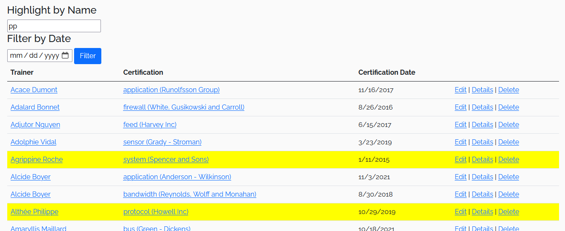View Details for Adjutor Nguyen row

[482, 125]
